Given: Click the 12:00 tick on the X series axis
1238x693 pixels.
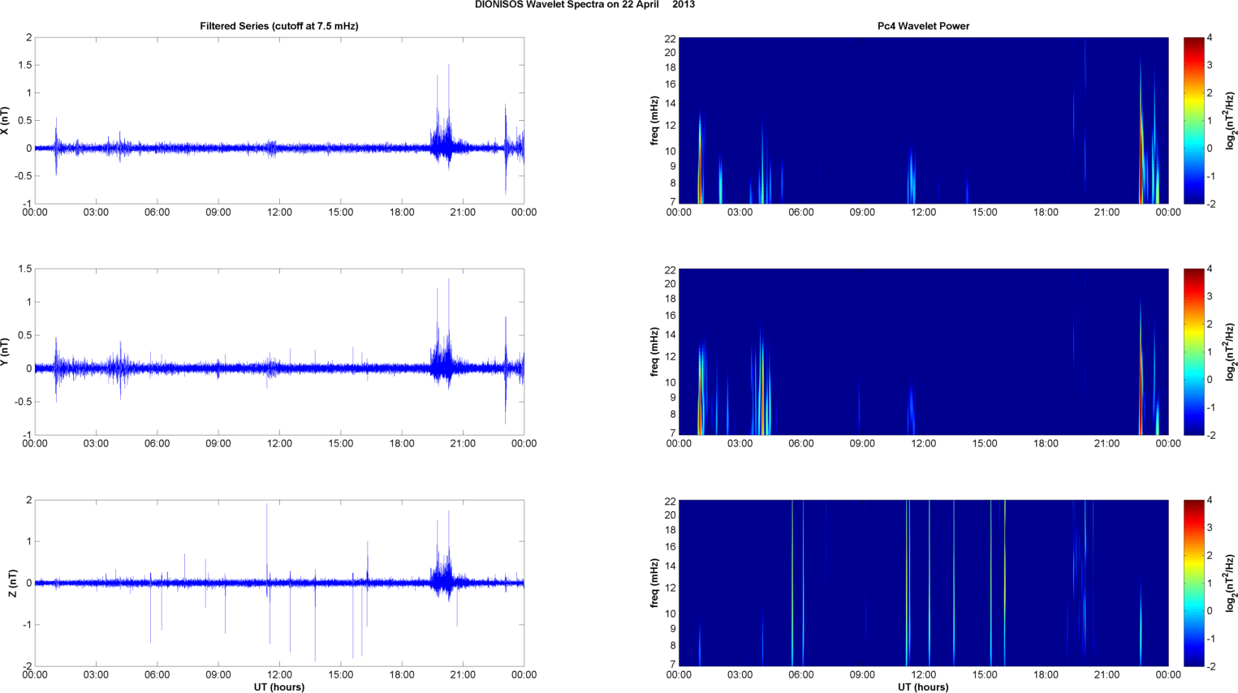Looking at the screenshot, I should pyautogui.click(x=279, y=213).
